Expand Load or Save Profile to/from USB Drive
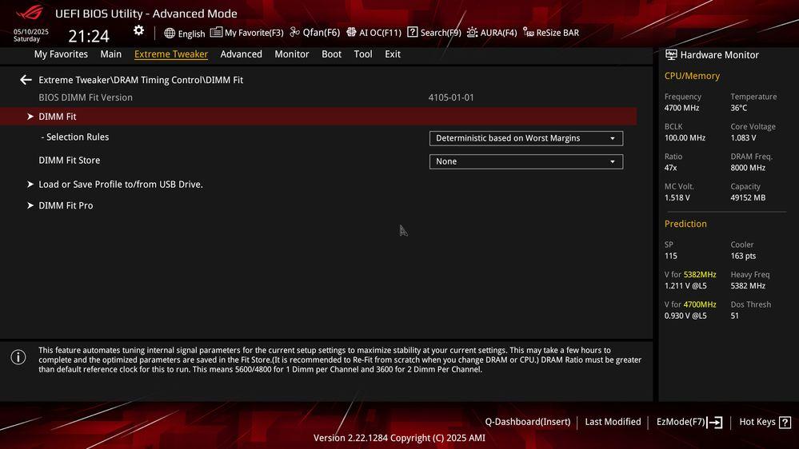 [121, 185]
